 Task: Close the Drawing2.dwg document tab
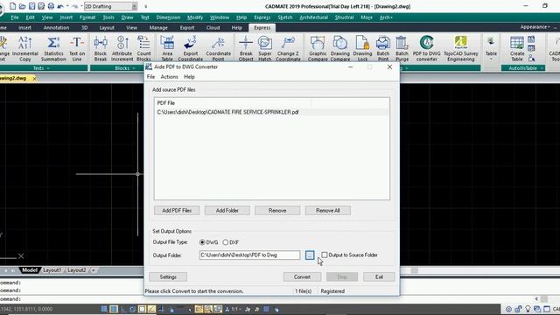click(x=34, y=78)
